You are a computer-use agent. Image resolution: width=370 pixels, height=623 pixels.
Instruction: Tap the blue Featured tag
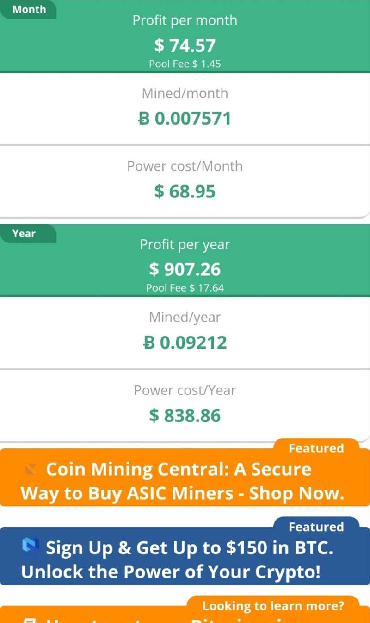pyautogui.click(x=316, y=527)
